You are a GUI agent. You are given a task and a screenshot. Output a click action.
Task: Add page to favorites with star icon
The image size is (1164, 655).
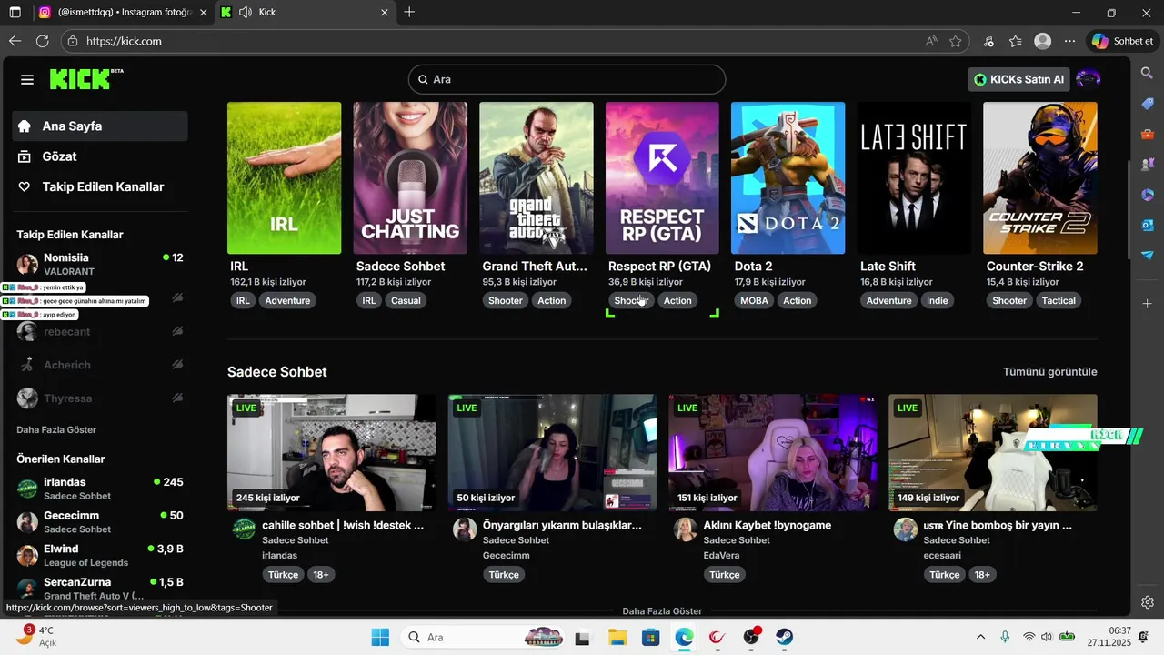pos(956,41)
